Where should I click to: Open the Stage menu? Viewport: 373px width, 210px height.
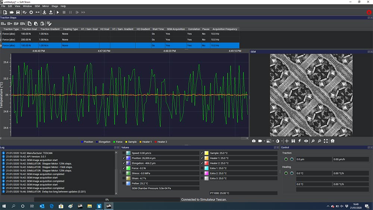click(x=55, y=6)
